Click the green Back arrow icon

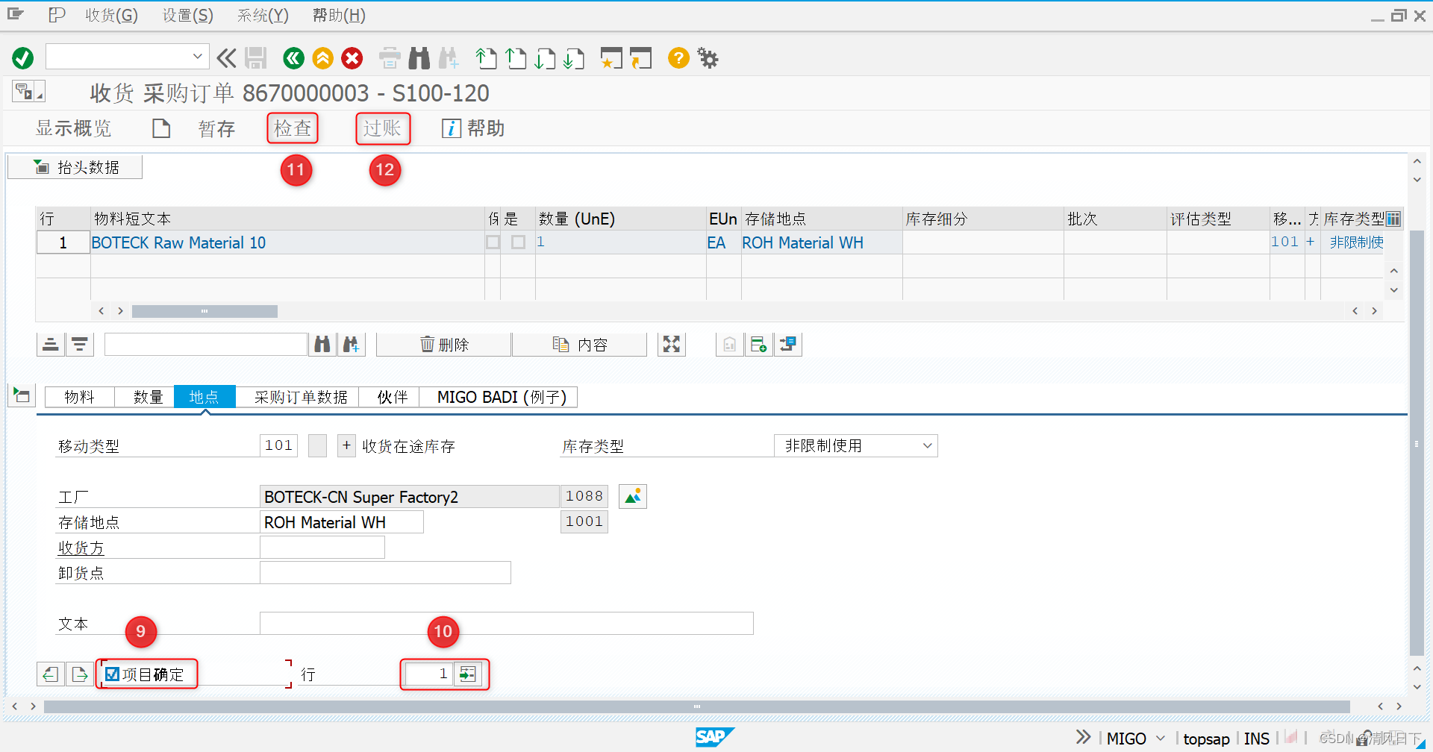293,57
